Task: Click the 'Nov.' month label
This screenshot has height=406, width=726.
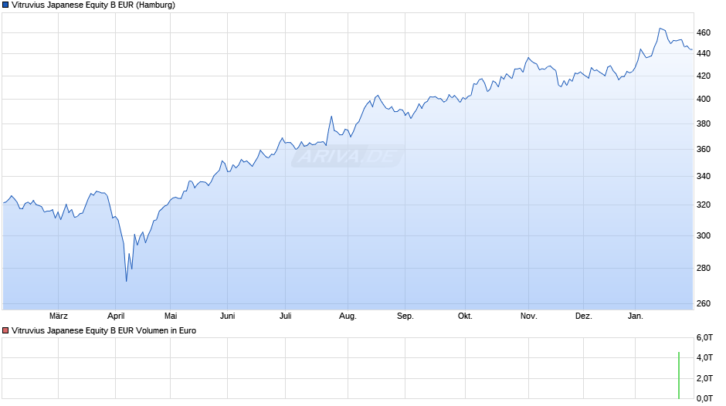Action: coord(529,316)
